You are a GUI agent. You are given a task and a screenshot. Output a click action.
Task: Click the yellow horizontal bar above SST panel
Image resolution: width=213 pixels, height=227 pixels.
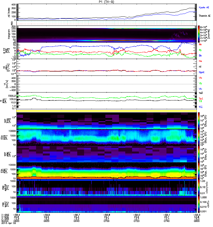[x=106, y=111]
